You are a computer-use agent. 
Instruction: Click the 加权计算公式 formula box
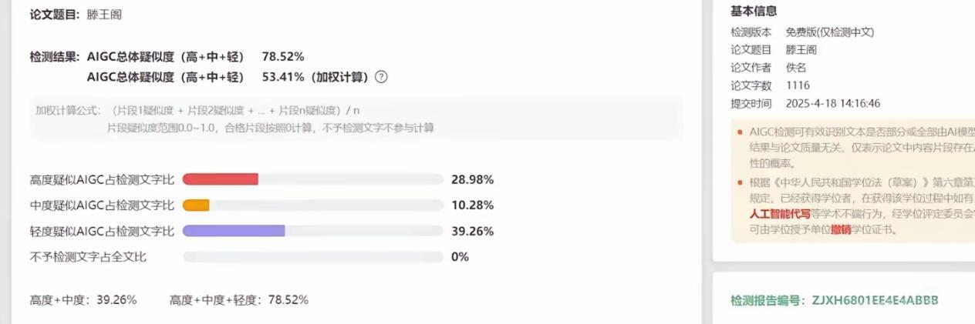coord(356,119)
